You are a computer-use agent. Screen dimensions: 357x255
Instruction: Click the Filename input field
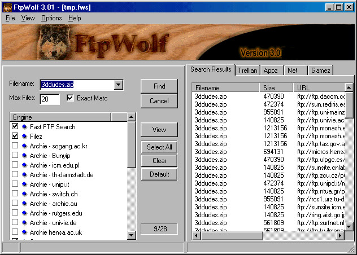tap(77, 85)
